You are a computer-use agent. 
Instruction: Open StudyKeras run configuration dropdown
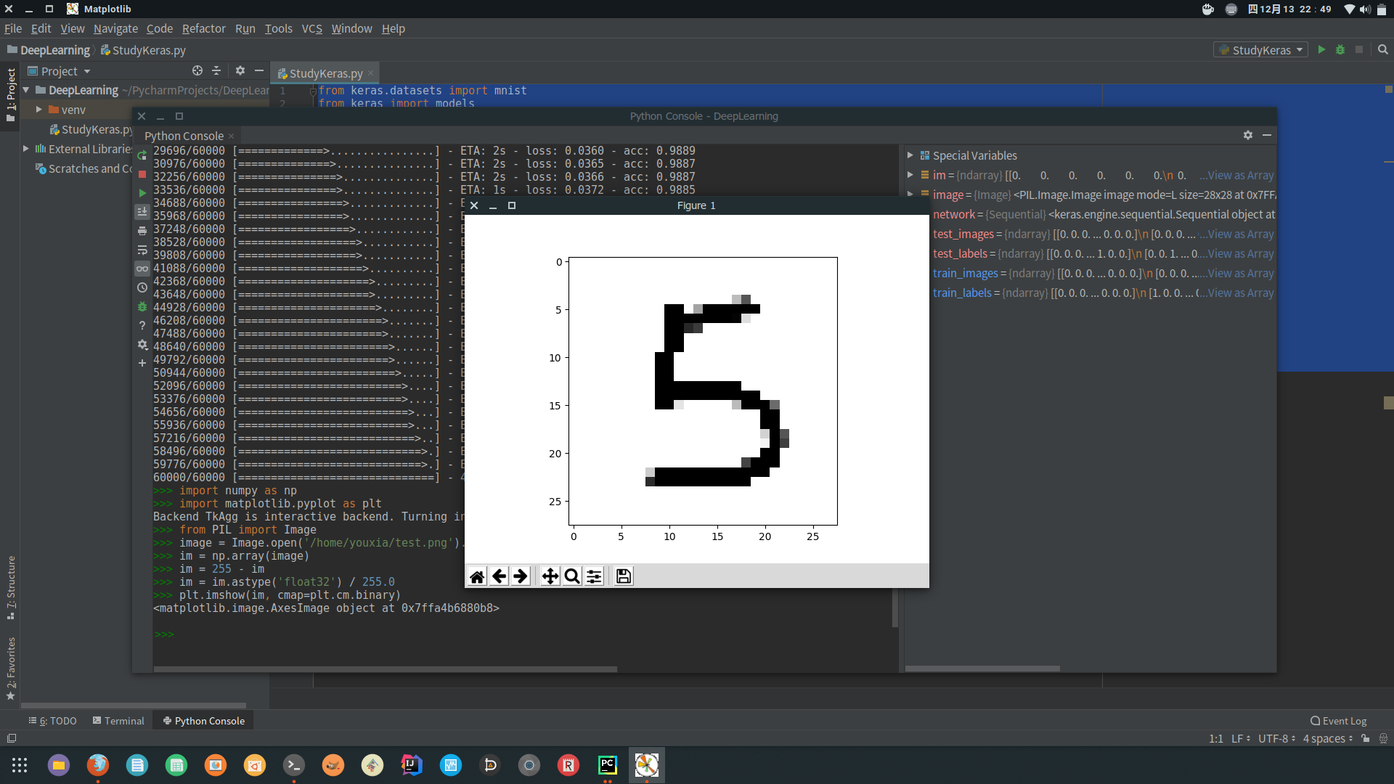(x=1260, y=49)
